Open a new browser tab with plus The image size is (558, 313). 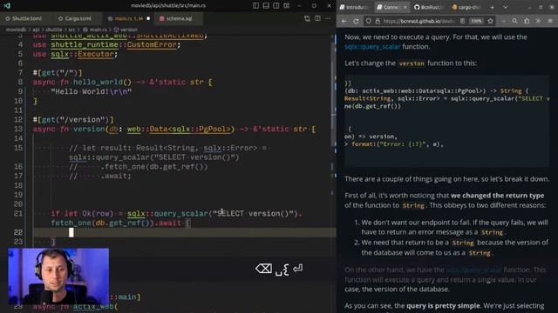492,7
